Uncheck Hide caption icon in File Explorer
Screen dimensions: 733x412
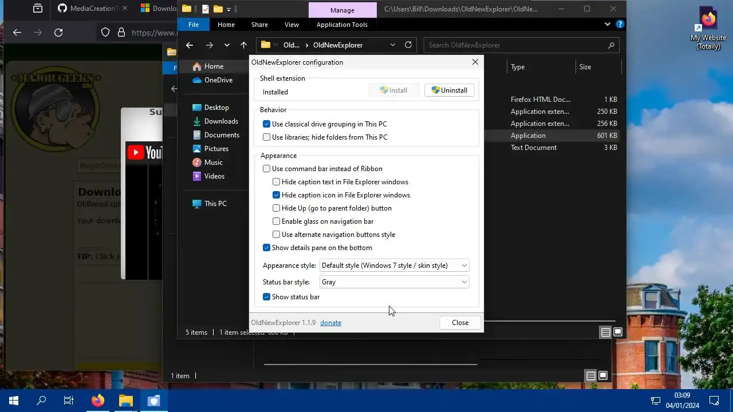point(277,195)
